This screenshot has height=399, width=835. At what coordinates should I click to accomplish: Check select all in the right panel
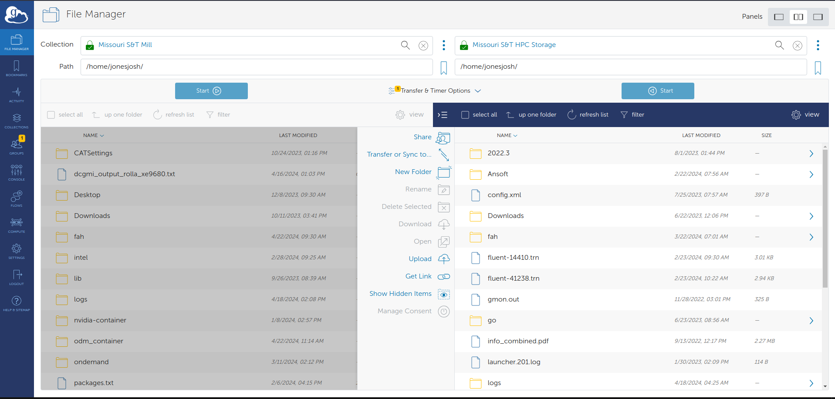click(x=465, y=115)
